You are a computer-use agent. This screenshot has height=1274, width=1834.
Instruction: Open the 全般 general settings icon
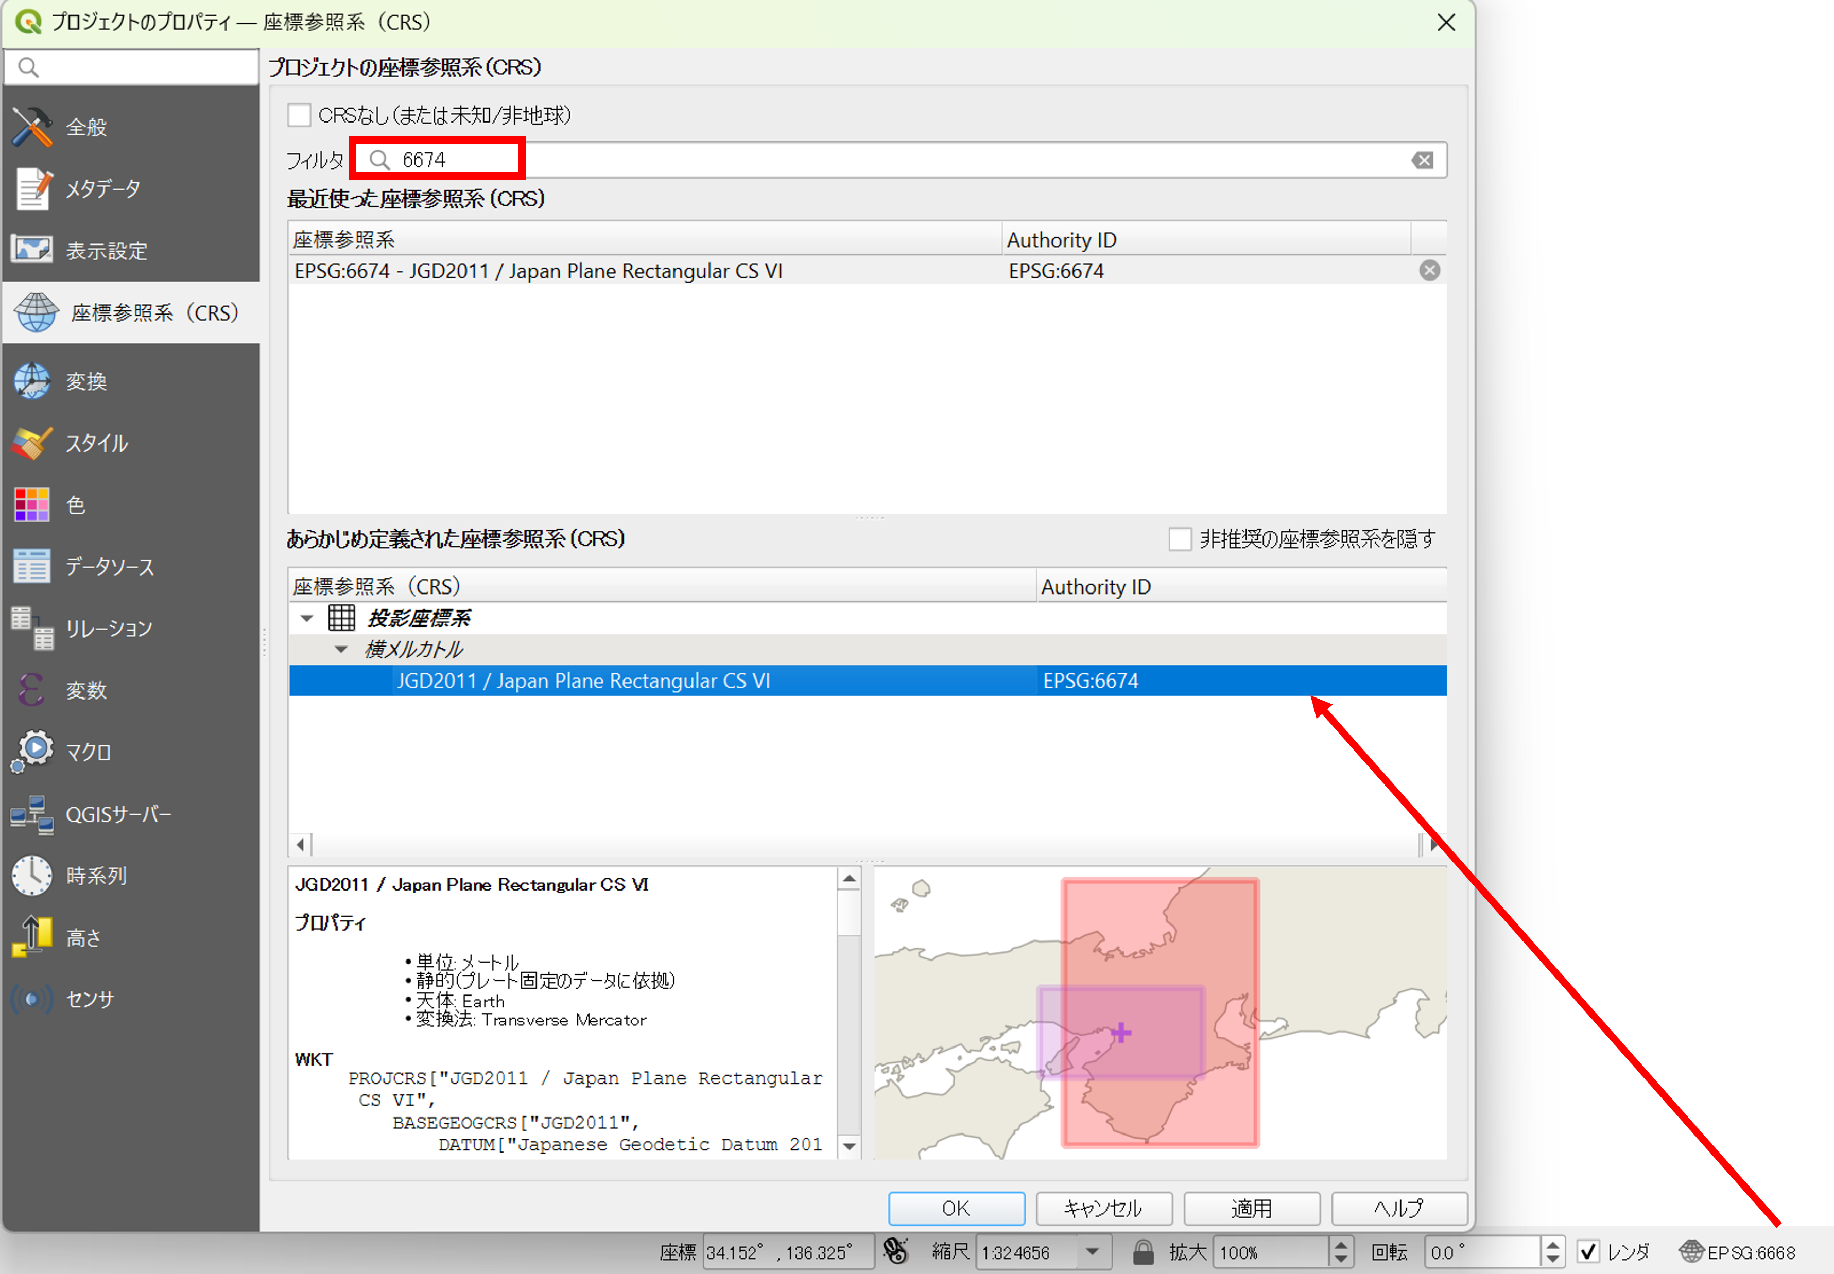(x=32, y=127)
